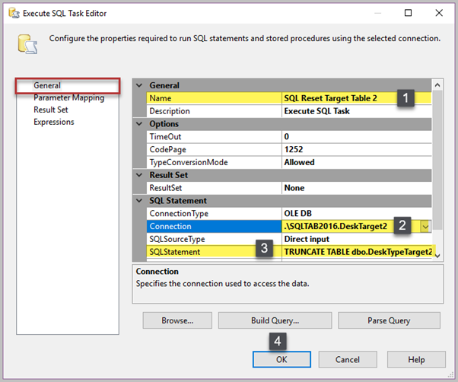458x382 pixels.
Task: Select the SQLStatement property label
Action: 175,252
